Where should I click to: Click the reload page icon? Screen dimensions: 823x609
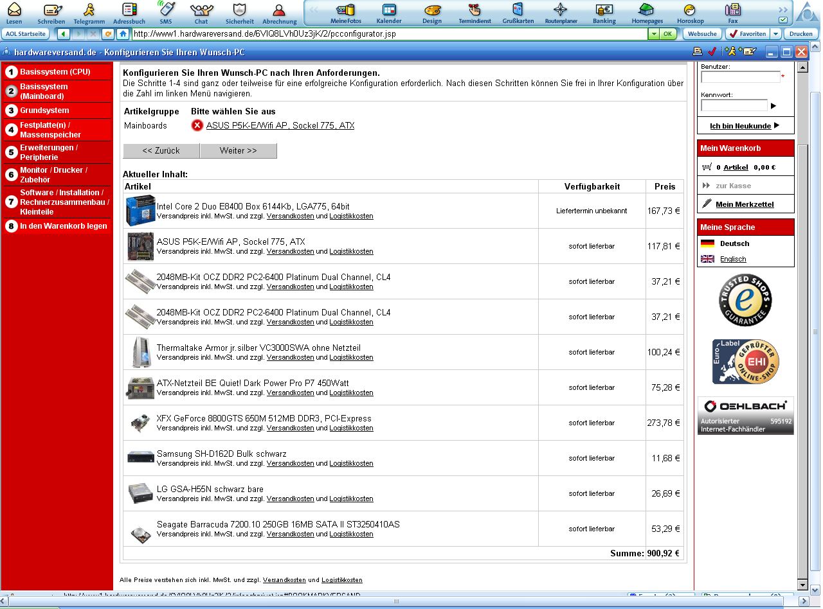point(108,33)
